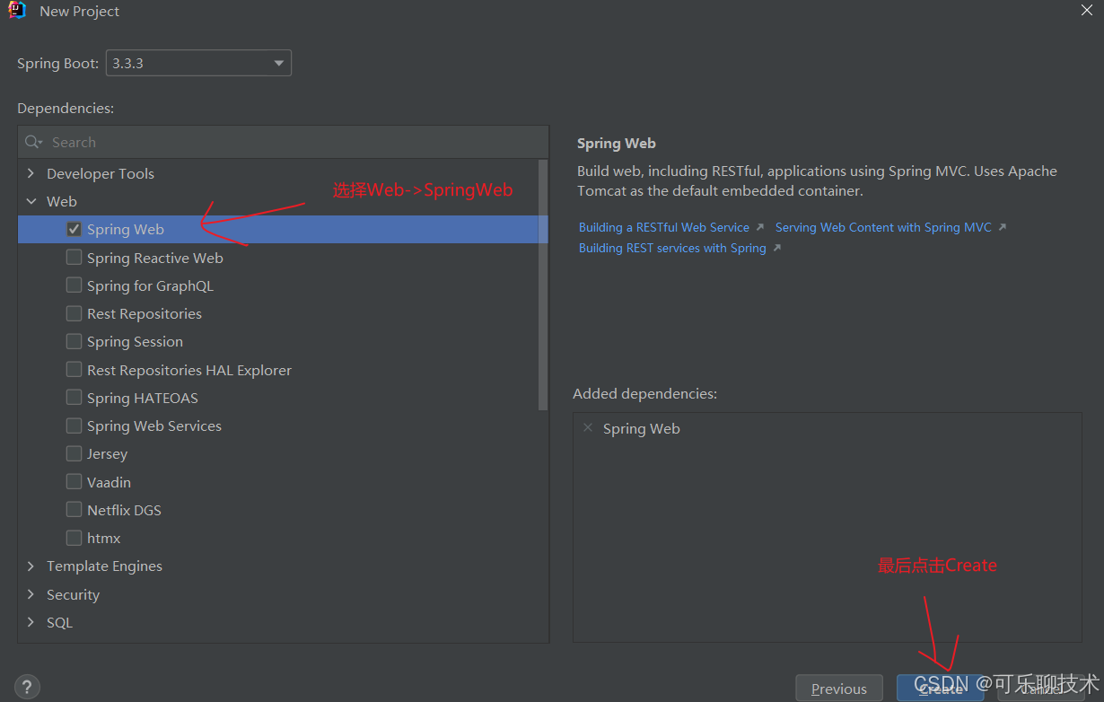This screenshot has width=1104, height=702.
Task: Check the Spring Reactive Web checkbox
Action: pyautogui.click(x=74, y=258)
